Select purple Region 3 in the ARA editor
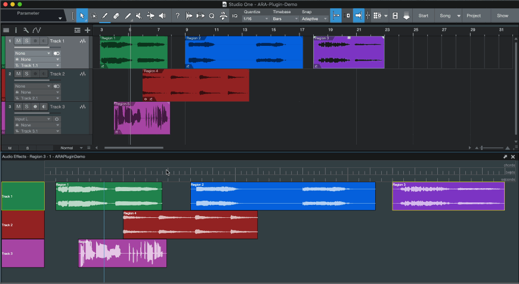The width and height of the screenshot is (519, 284). 448,196
